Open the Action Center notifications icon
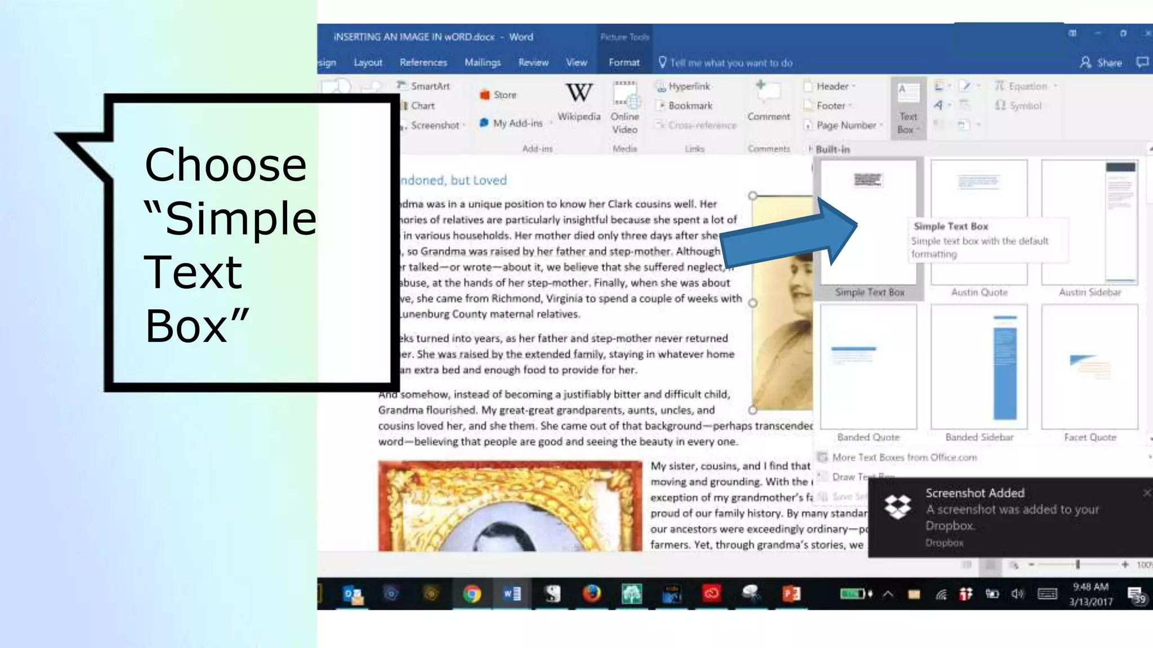The width and height of the screenshot is (1153, 648). (x=1136, y=595)
